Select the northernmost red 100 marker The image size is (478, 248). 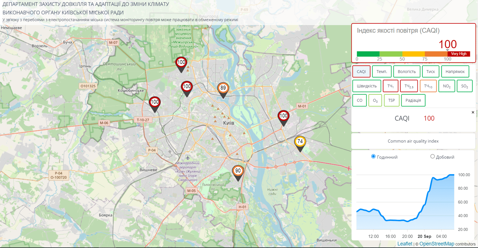coord(181,63)
